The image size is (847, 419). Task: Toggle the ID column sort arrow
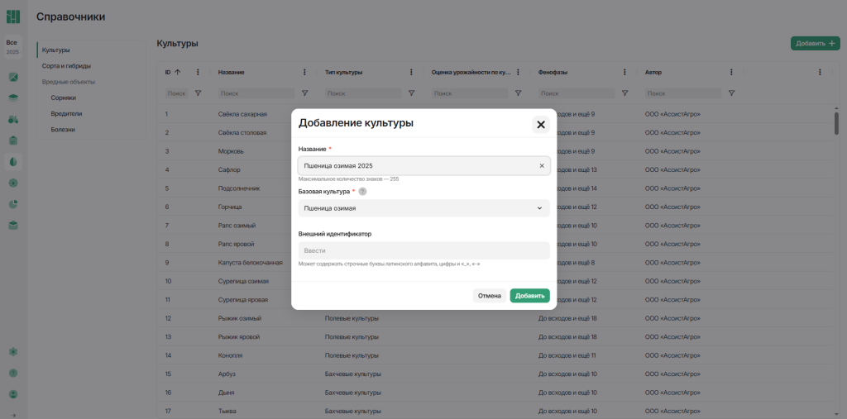[x=177, y=72]
